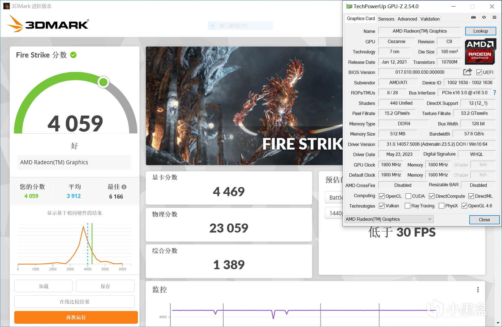Viewport: 502px width, 327px height.
Task: Click the green knob on score gauge
Action: pyautogui.click(x=103, y=82)
